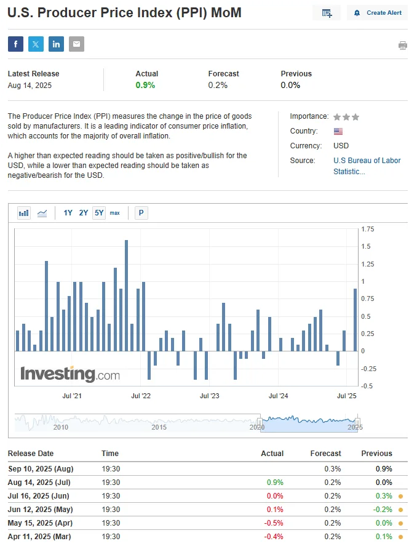Click Jul 16, 2025 (Jun) release date
The height and width of the screenshot is (549, 409).
pos(39,496)
